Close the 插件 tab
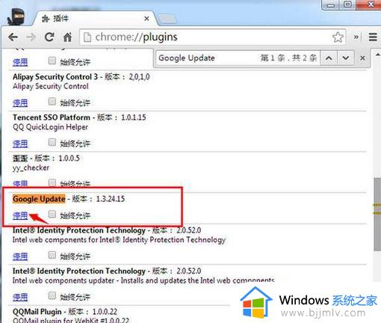 click(x=146, y=19)
